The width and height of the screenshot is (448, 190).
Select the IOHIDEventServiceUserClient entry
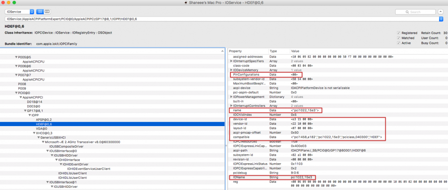point(89,169)
